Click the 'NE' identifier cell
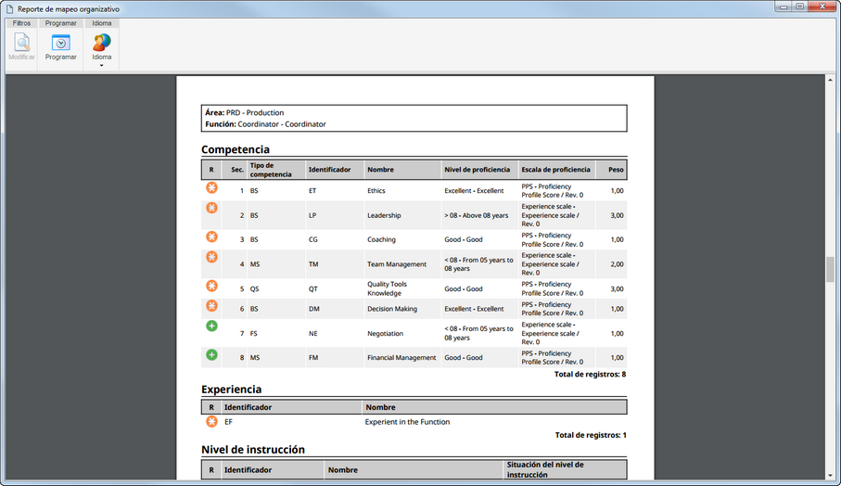The width and height of the screenshot is (841, 486). coord(312,333)
